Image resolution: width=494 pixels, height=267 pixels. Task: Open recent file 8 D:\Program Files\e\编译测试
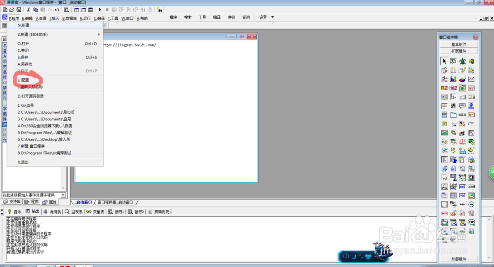[x=55, y=153]
